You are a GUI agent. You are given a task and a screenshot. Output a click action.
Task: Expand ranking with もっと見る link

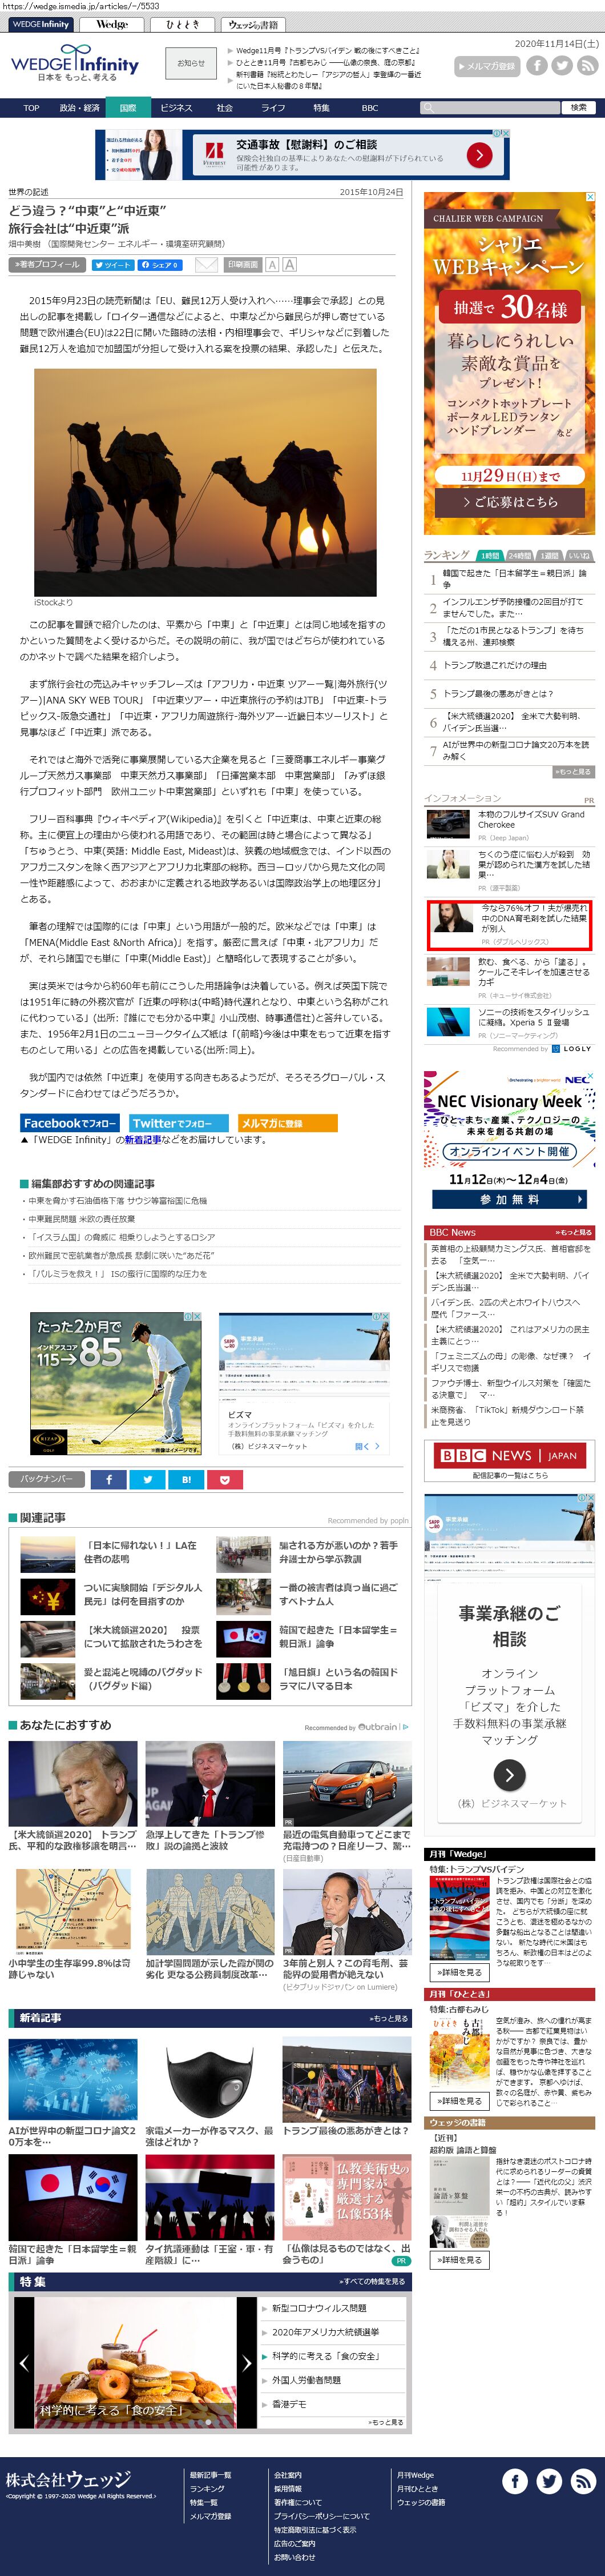click(x=572, y=772)
